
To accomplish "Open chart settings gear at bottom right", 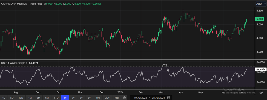I will click(x=261, y=92).
